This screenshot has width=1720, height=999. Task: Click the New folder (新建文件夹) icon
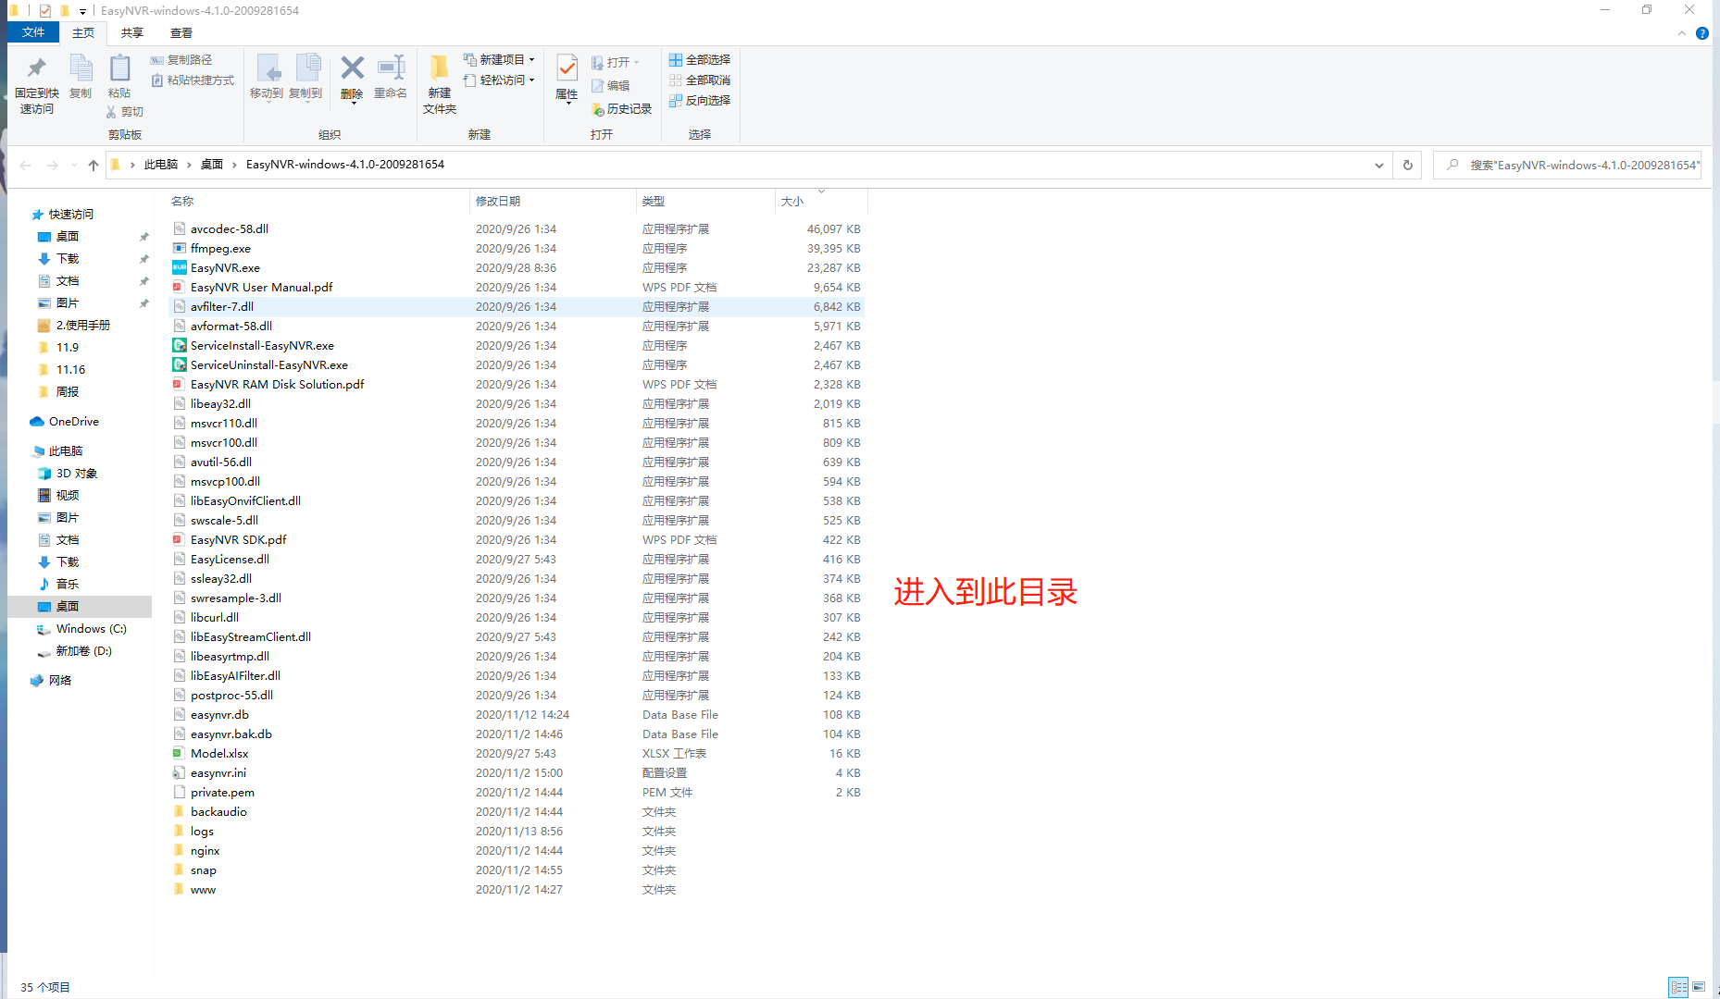(440, 68)
